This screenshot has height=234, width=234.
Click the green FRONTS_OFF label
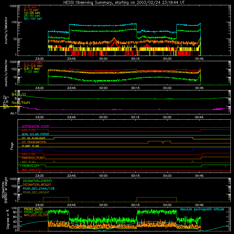[31, 166]
